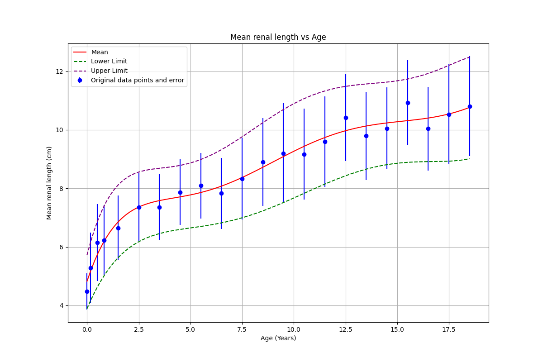This screenshot has width=543, height=362.
Task: Click the 'Age (Years)' x-axis label
Action: pos(278,338)
